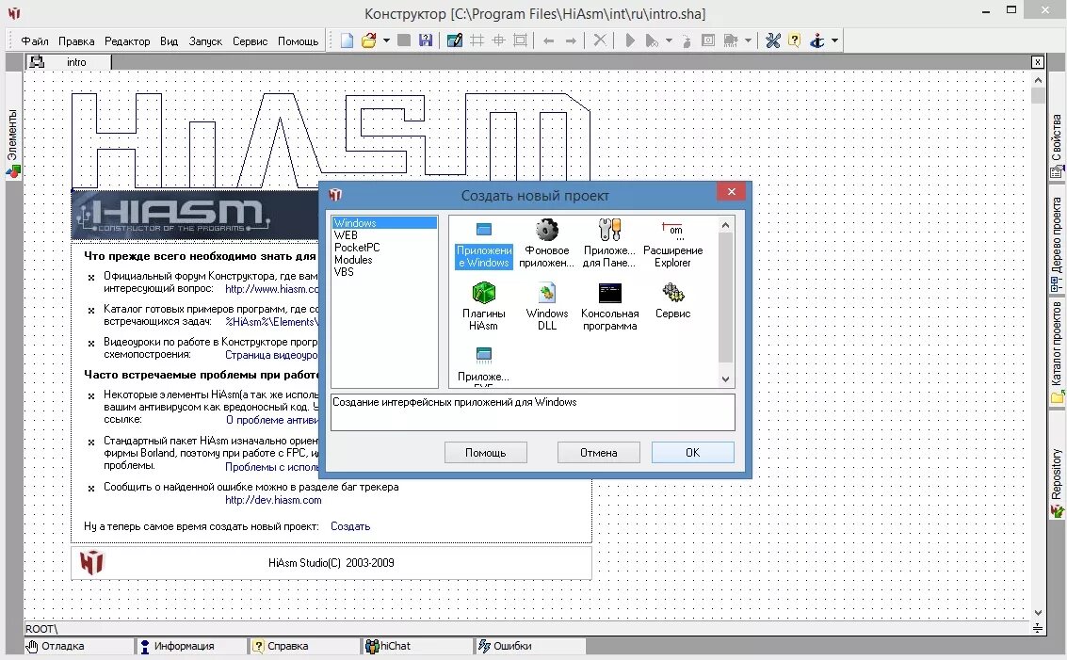Open the Запуск menu
This screenshot has width=1067, height=660.
[205, 41]
